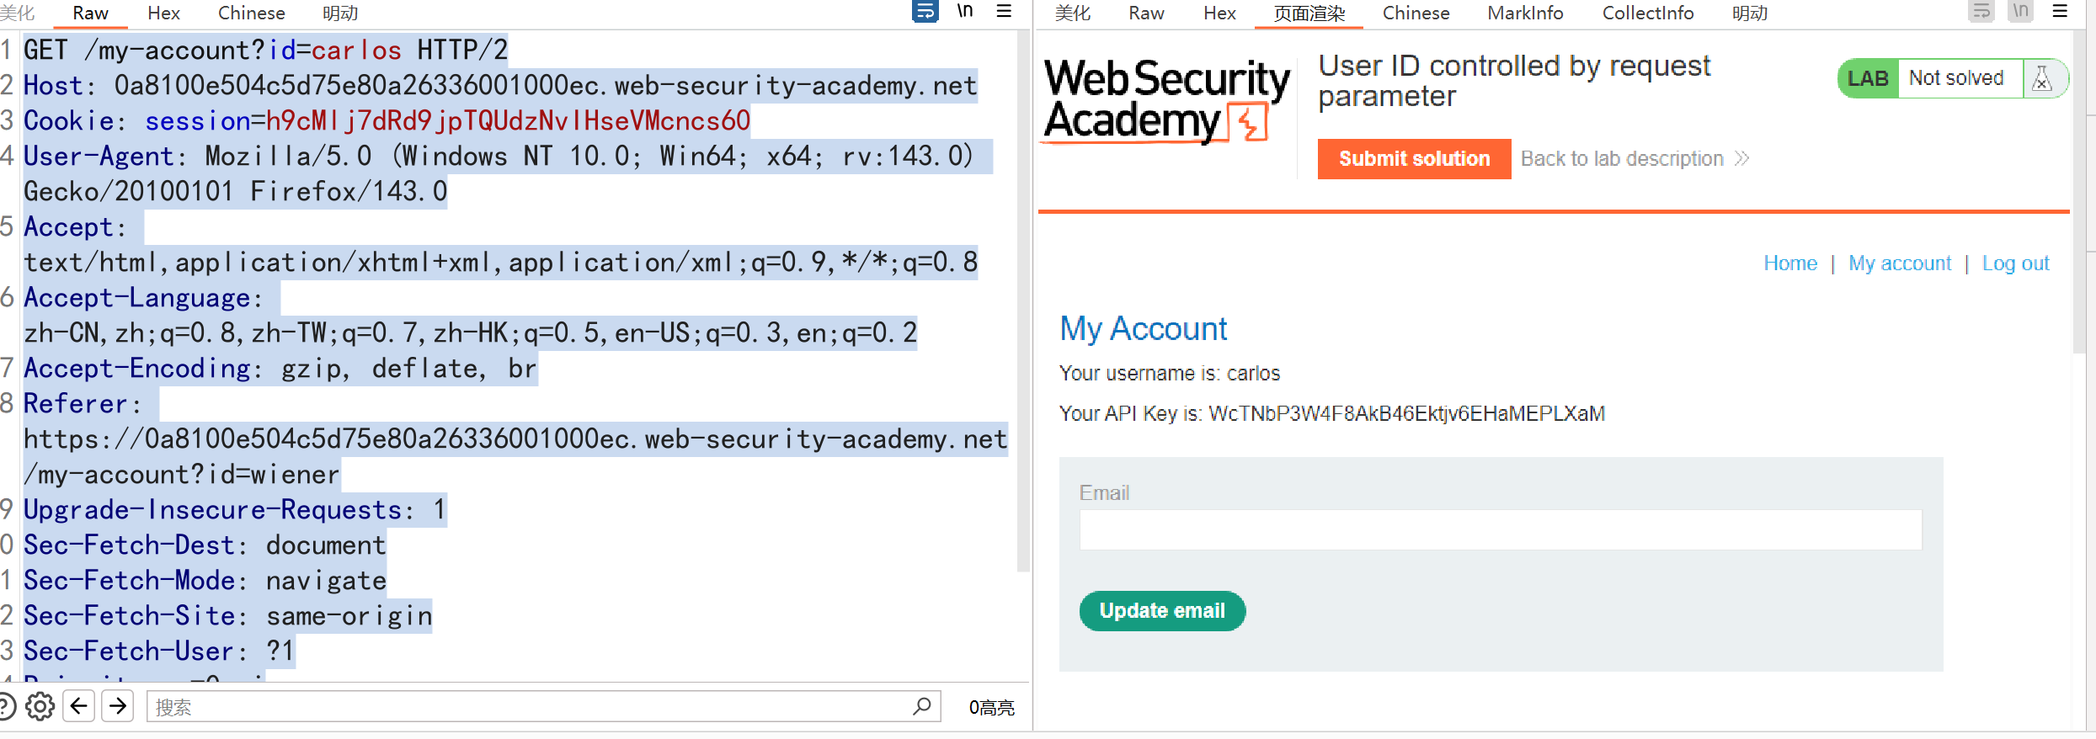2096x739 pixels.
Task: Toggle word wrap icon in request panel
Action: (x=925, y=12)
